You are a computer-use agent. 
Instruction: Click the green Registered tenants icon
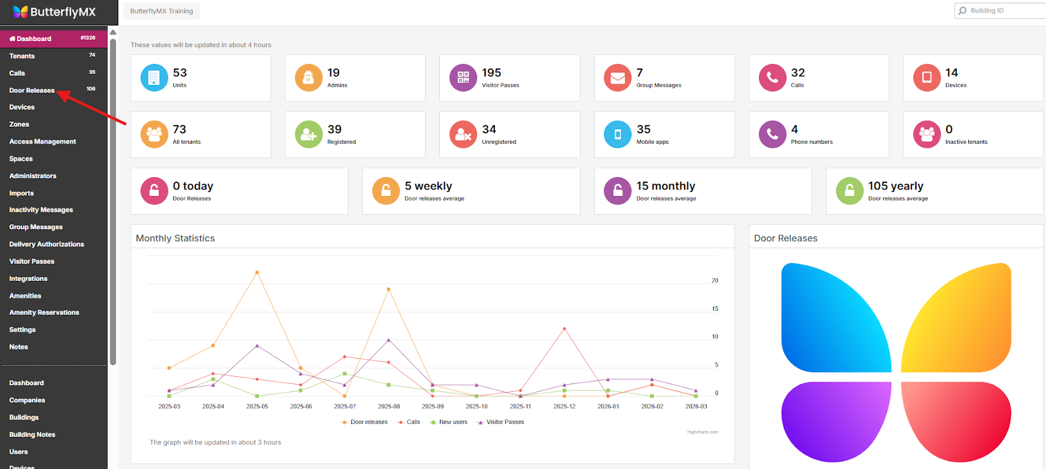click(x=309, y=135)
